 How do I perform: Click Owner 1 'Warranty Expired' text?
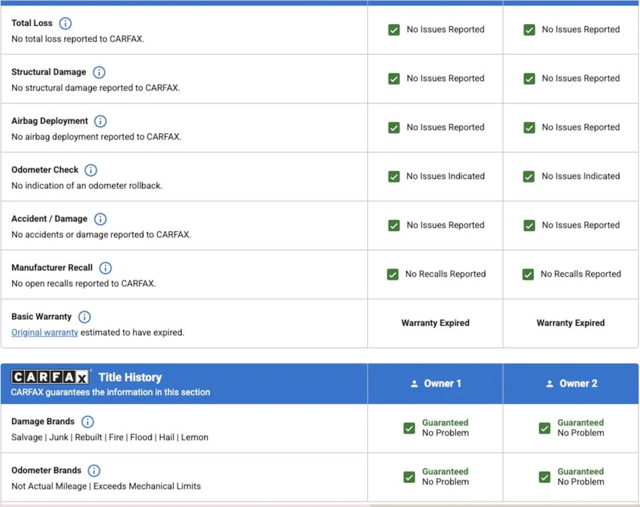(435, 323)
